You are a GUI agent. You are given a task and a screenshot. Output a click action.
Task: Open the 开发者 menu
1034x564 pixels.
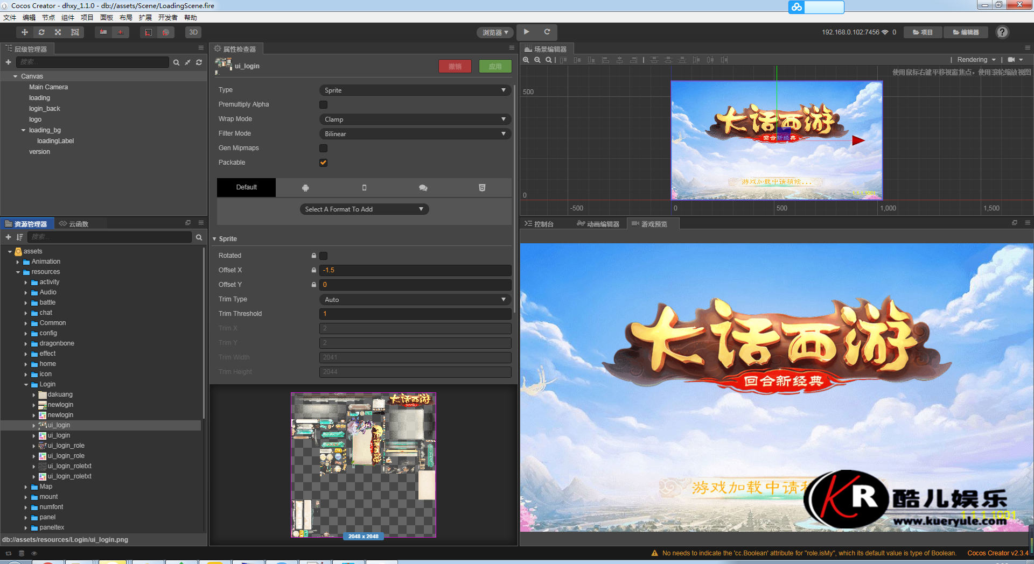point(167,18)
